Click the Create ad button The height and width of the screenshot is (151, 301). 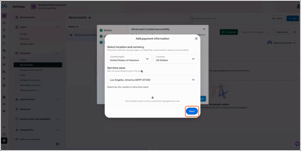click(x=229, y=32)
